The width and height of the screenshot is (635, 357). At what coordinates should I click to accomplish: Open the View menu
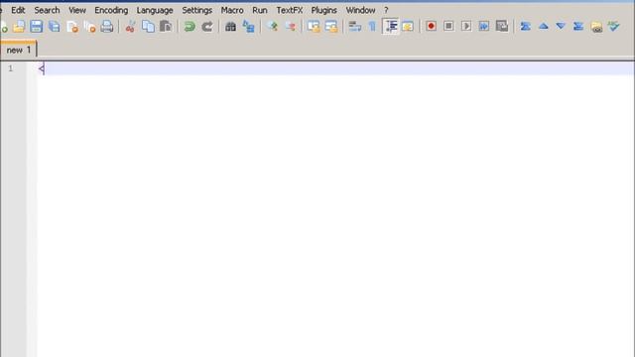click(77, 10)
